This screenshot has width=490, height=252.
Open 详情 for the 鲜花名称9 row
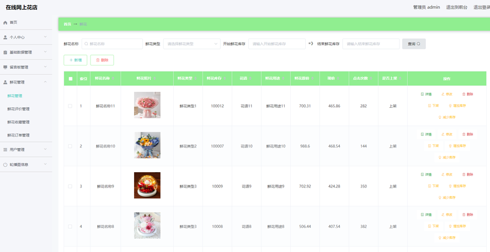click(426, 174)
